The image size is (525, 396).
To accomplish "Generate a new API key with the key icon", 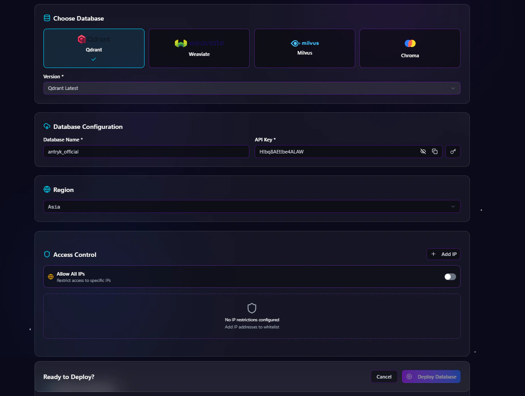I will pyautogui.click(x=452, y=152).
